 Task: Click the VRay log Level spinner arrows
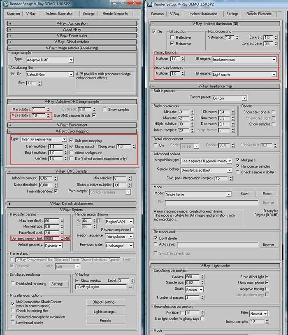pyautogui.click(x=132, y=281)
